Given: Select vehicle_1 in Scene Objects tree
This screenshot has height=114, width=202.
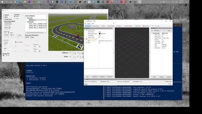Looking at the screenshot, I should point(32,20).
